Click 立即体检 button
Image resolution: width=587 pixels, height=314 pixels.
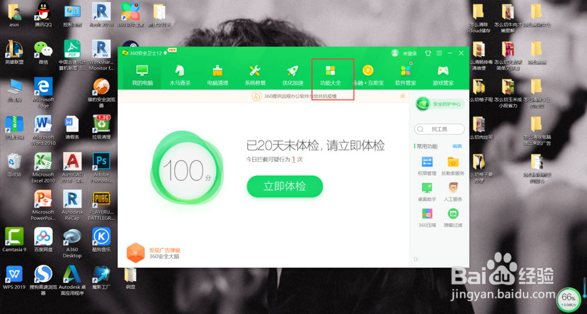coord(285,186)
